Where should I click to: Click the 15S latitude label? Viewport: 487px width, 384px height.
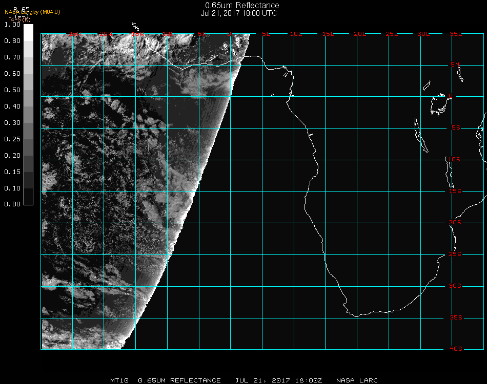point(455,191)
